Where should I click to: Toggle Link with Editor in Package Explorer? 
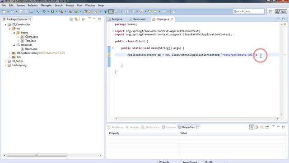pos(76,19)
